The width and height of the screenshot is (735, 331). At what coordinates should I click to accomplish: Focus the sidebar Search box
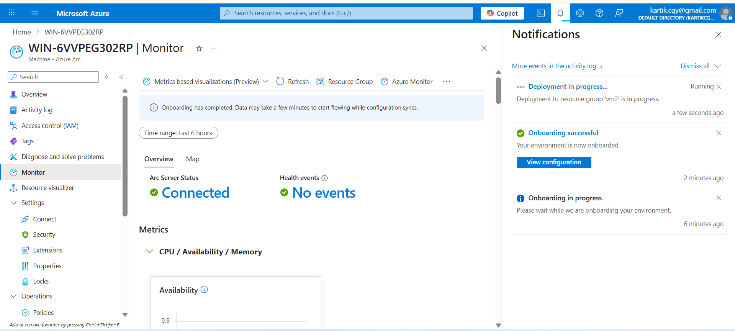coord(53,77)
